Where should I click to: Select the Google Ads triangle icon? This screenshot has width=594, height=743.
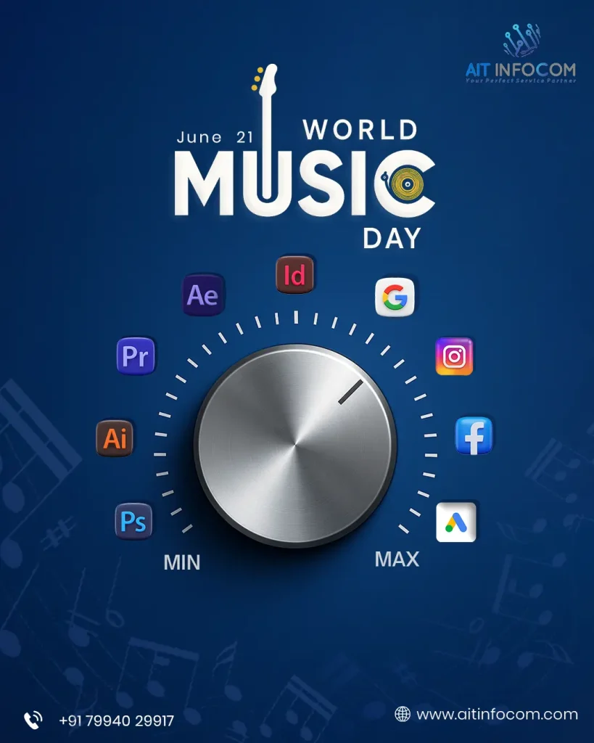456,522
